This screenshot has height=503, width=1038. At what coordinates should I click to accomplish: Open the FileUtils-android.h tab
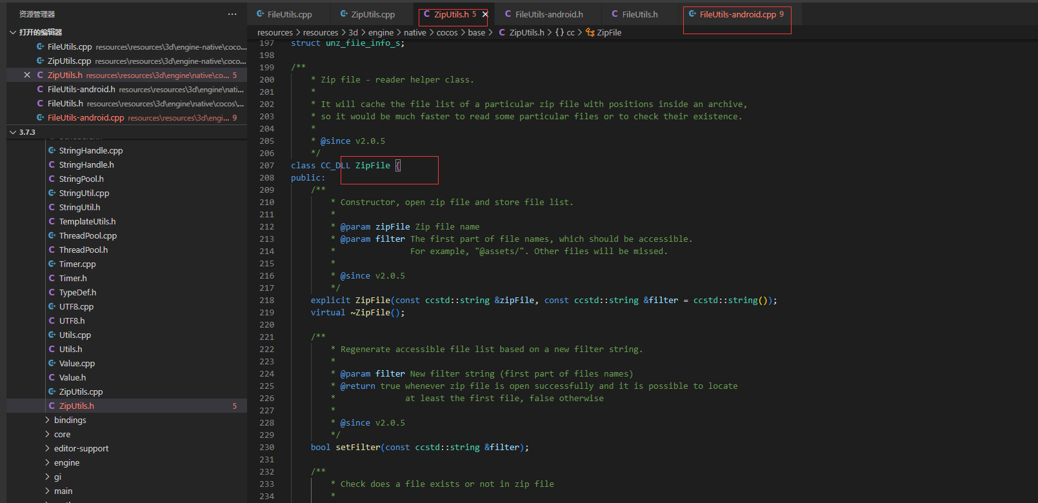click(x=548, y=14)
